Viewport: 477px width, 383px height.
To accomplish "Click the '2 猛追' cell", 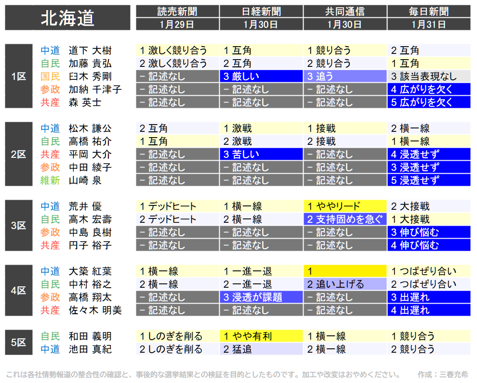I will click(261, 349).
